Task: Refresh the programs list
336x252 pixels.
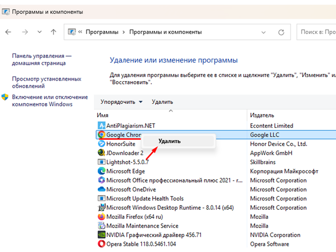Action: (x=281, y=32)
